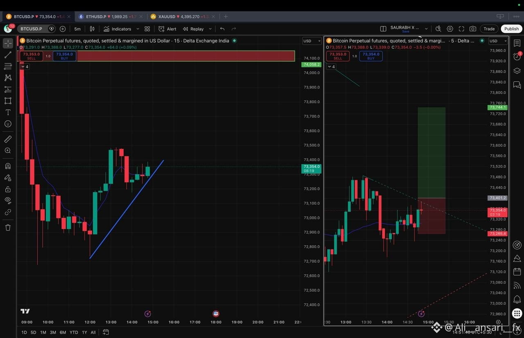Open right chart USD currency dropdown

[498, 41]
